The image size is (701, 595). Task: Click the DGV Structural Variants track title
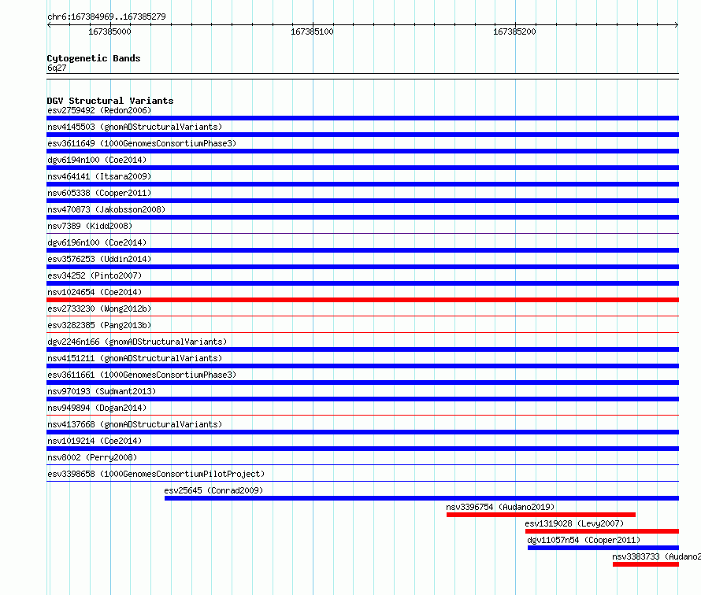[x=110, y=101]
